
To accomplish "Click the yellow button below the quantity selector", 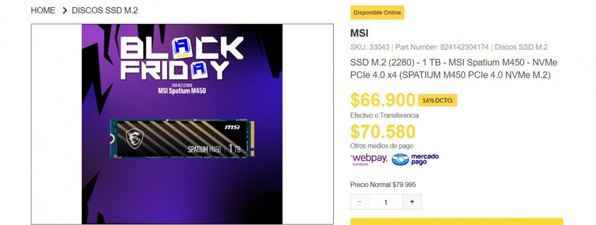I will tap(456, 221).
